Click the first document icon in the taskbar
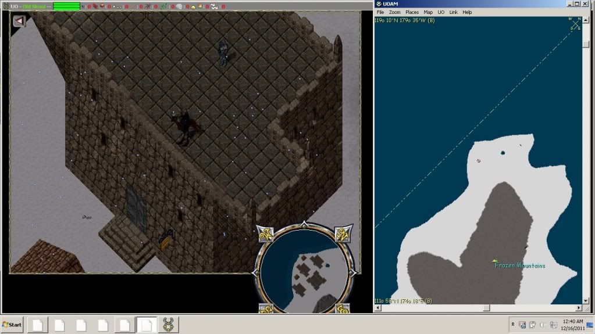Viewport: 595px width, 334px height. [x=38, y=325]
